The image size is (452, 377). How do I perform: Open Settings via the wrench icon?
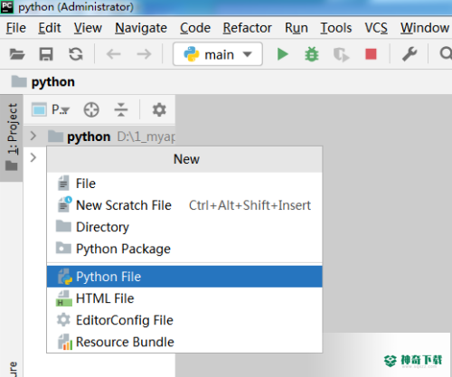(410, 54)
